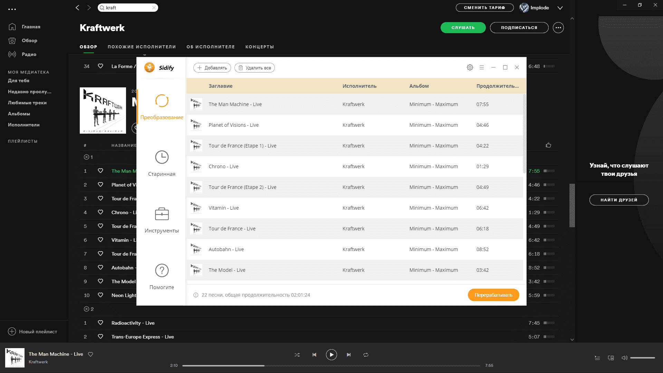663x373 pixels.
Task: Like The Man Machine track heart
Action: [100, 171]
